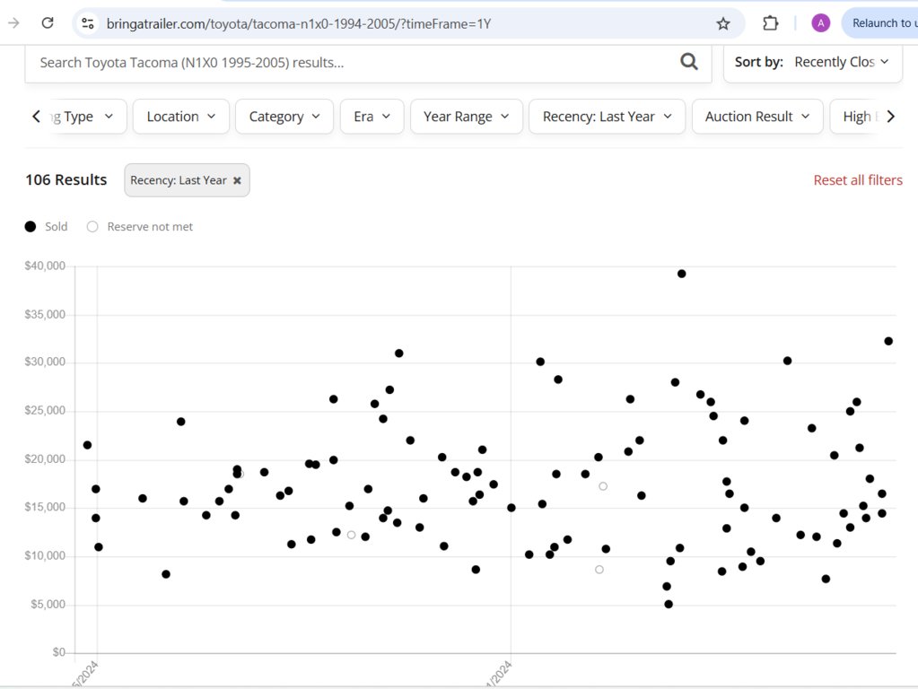The image size is (918, 689).
Task: Open the purple profile avatar
Action: [820, 23]
